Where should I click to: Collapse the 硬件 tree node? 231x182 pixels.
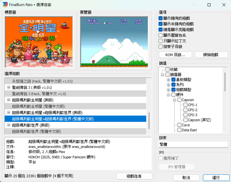(x=168, y=95)
